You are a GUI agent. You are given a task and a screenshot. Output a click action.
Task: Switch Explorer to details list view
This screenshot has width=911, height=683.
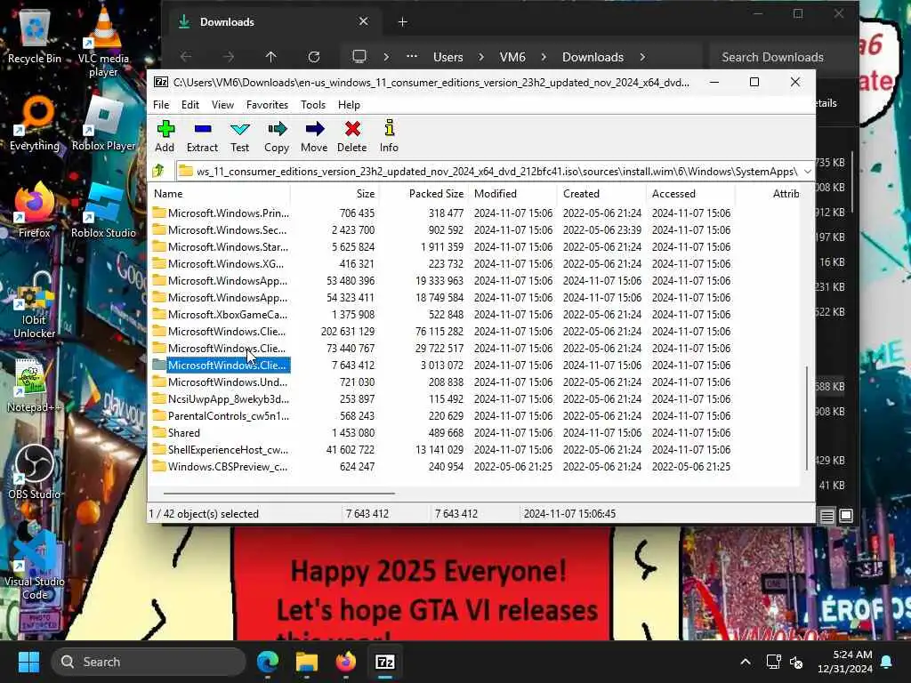pos(826,516)
